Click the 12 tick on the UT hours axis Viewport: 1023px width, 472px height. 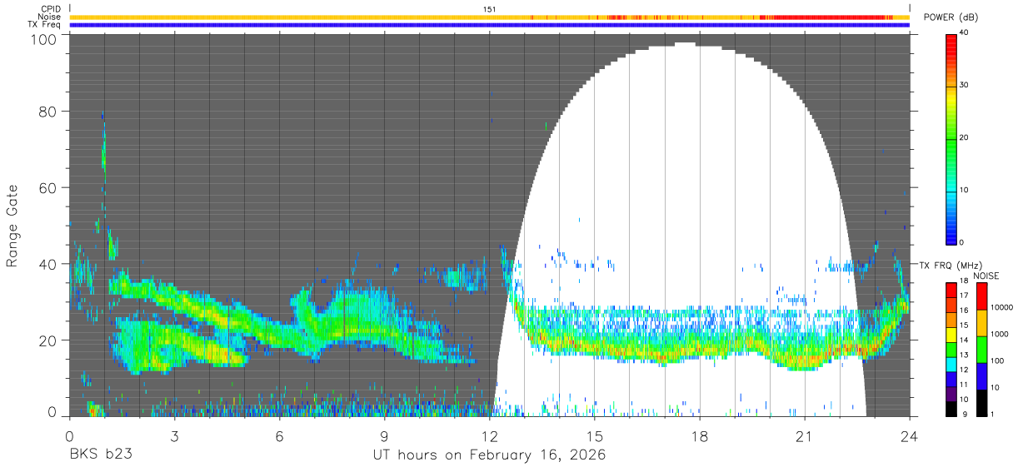coord(489,435)
